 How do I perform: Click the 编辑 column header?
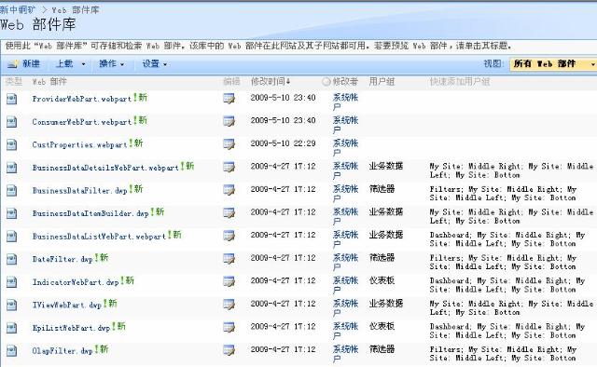(231, 81)
